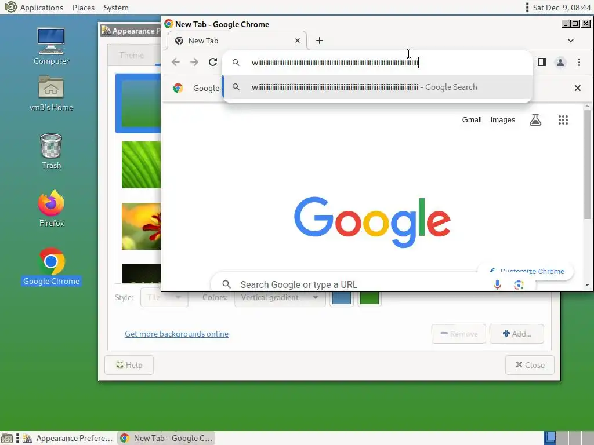The width and height of the screenshot is (594, 445).
Task: Switch to Appearance Preferences taskbar item
Action: 68,438
